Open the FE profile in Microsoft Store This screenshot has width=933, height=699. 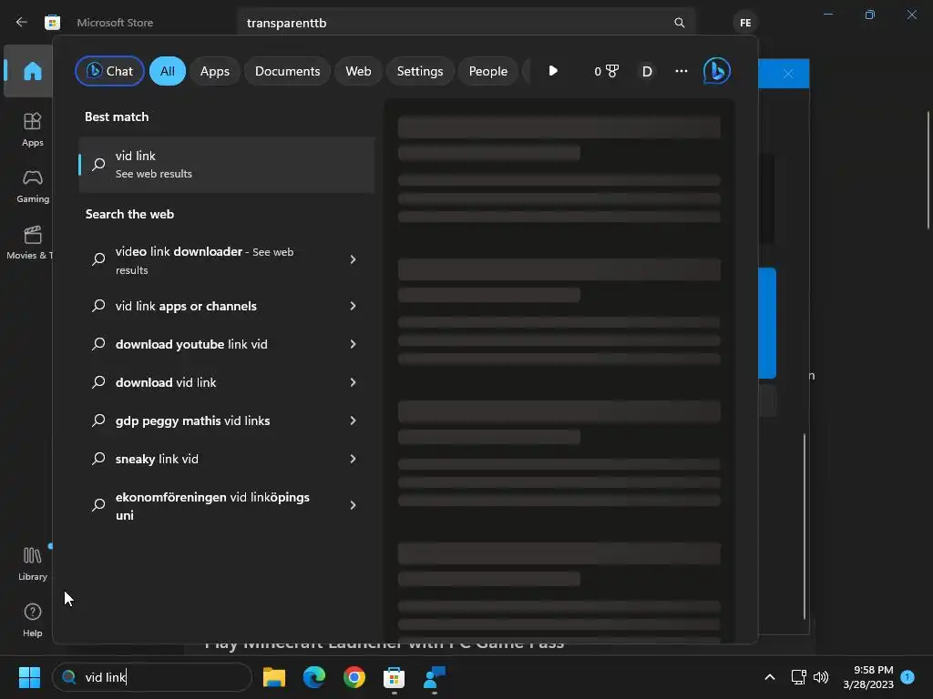tap(745, 23)
